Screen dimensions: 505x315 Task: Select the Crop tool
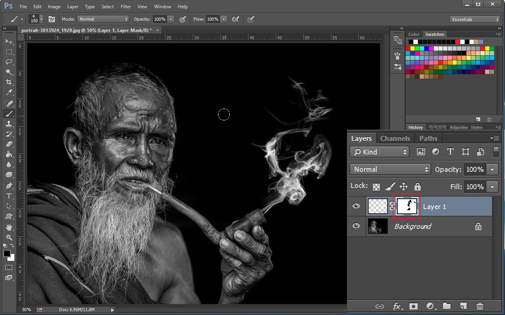tap(9, 82)
